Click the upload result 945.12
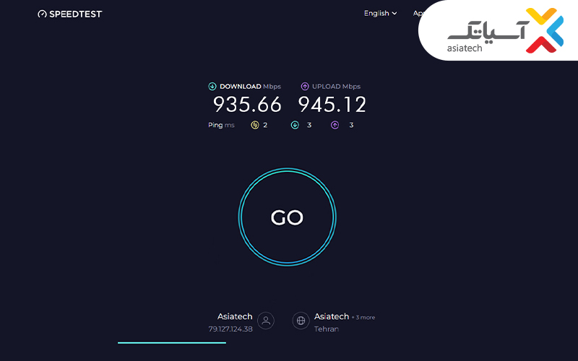This screenshot has height=361, width=578. (x=332, y=105)
